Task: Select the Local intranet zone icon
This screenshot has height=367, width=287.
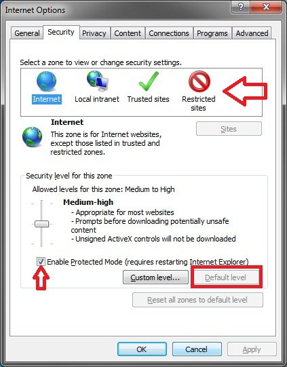Action: 98,81
